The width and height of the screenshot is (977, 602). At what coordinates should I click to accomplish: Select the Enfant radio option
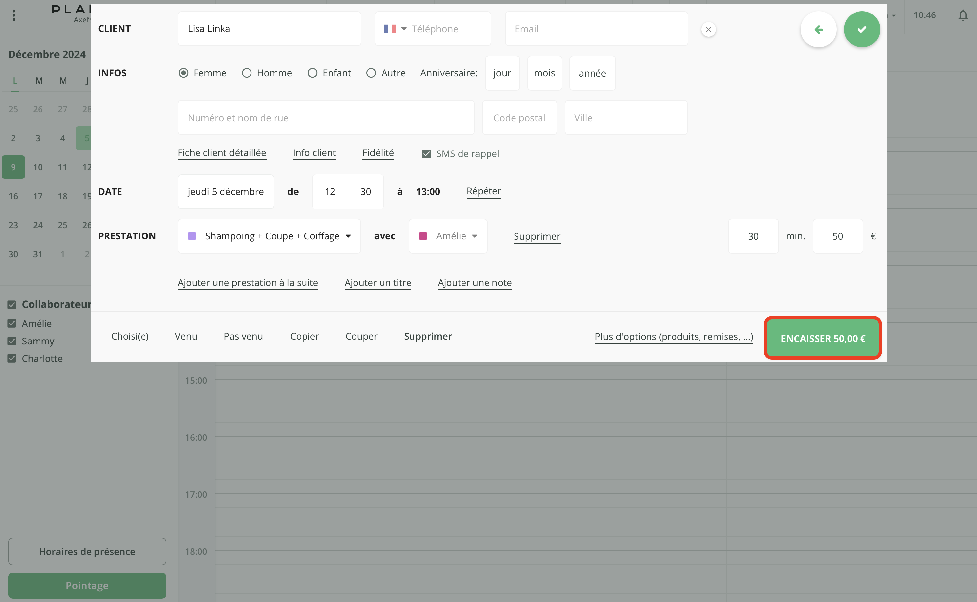(312, 73)
